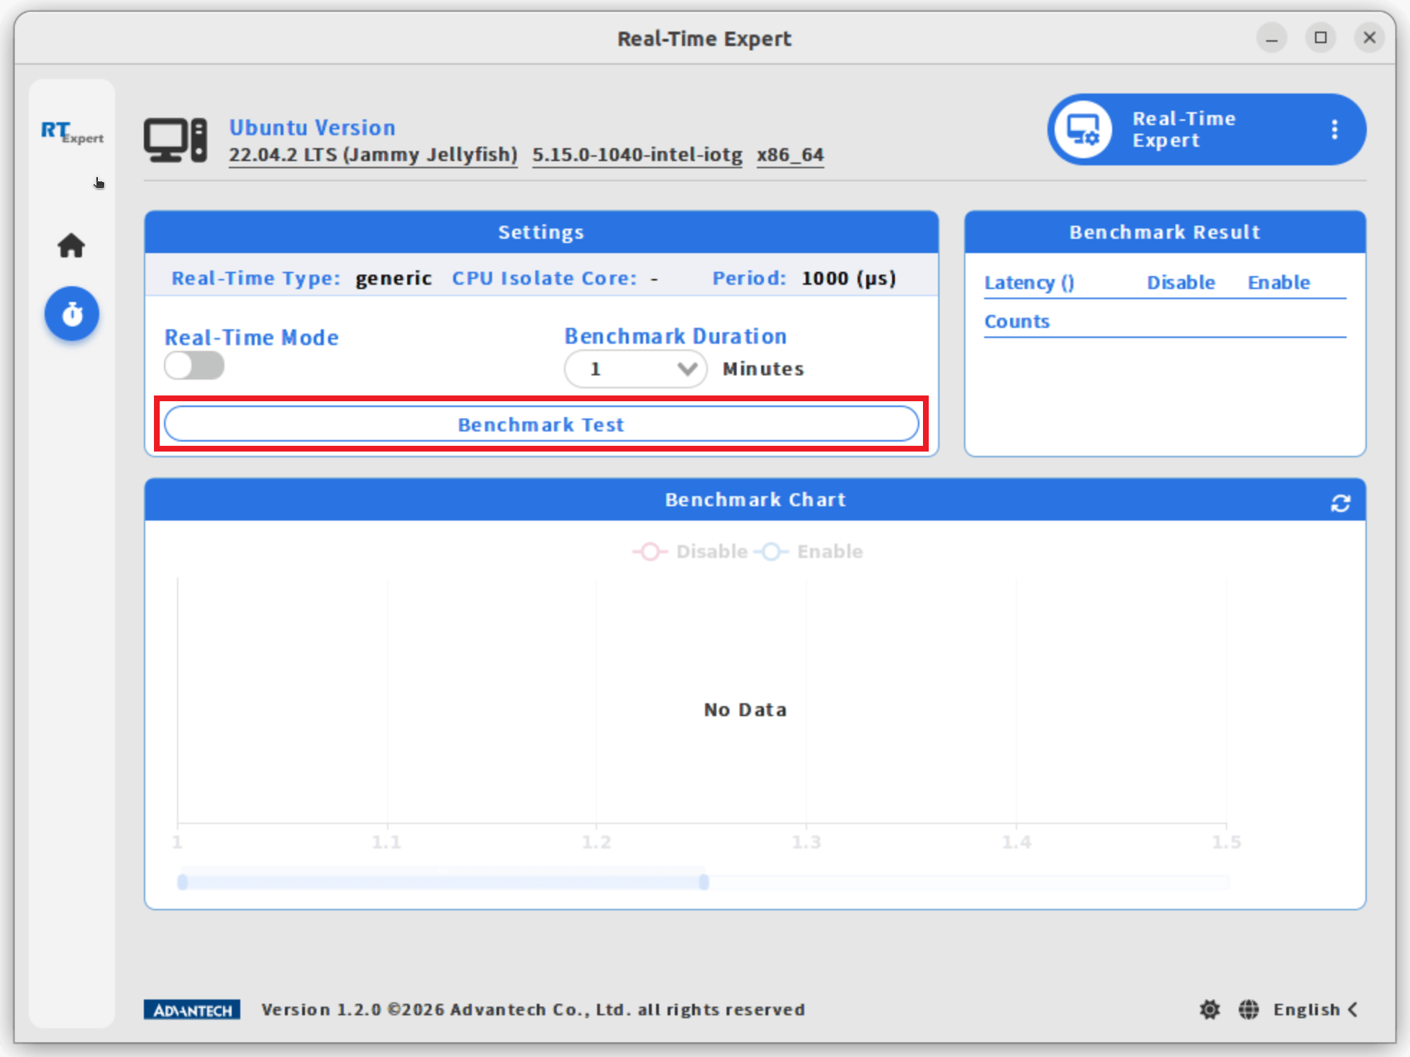
Task: Click the Ubuntu Version heading
Action: click(312, 127)
